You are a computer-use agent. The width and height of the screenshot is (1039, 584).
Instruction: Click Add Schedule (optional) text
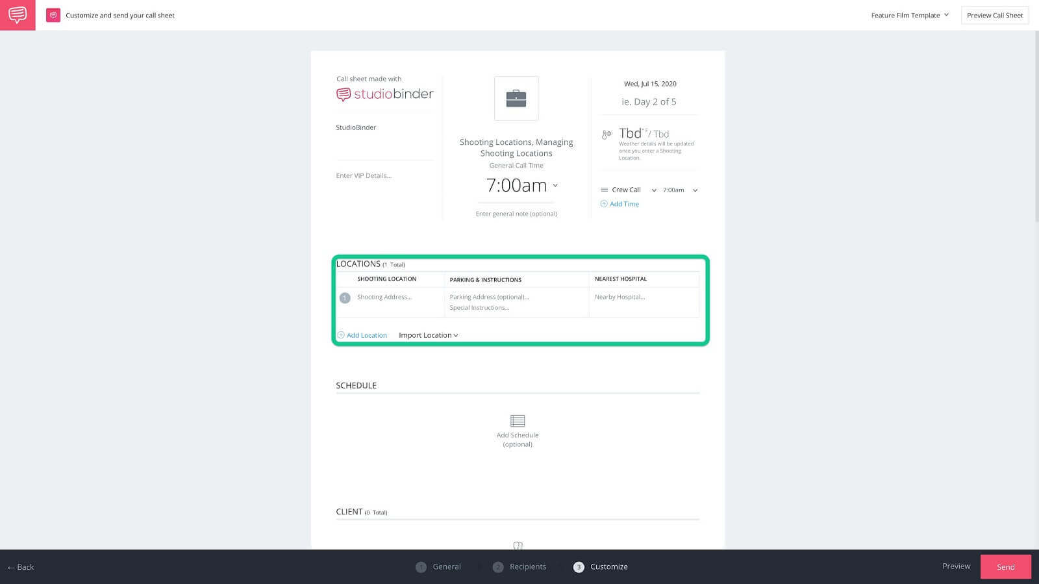[518, 440]
